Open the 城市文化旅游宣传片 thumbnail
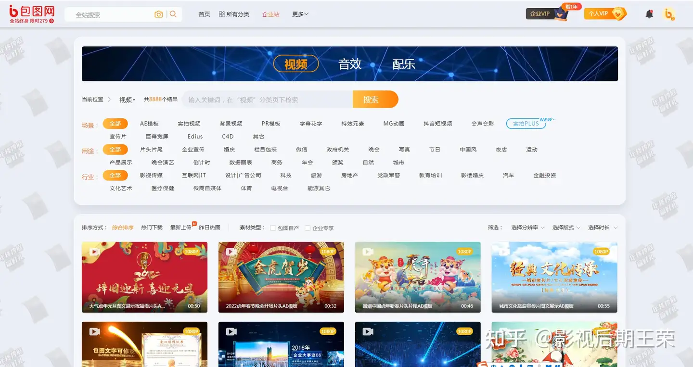 pos(554,277)
